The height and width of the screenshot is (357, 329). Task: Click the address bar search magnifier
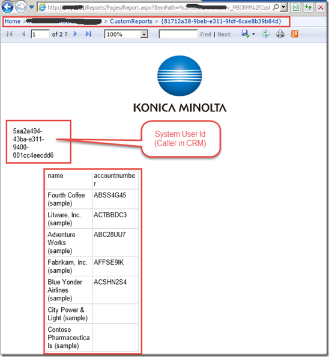coord(276,7)
